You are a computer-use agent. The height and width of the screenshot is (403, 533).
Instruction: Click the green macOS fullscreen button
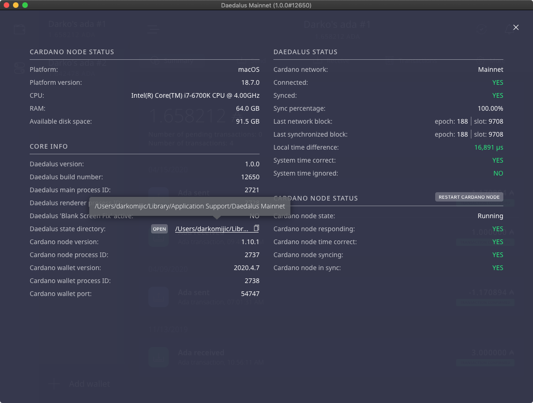pos(25,5)
